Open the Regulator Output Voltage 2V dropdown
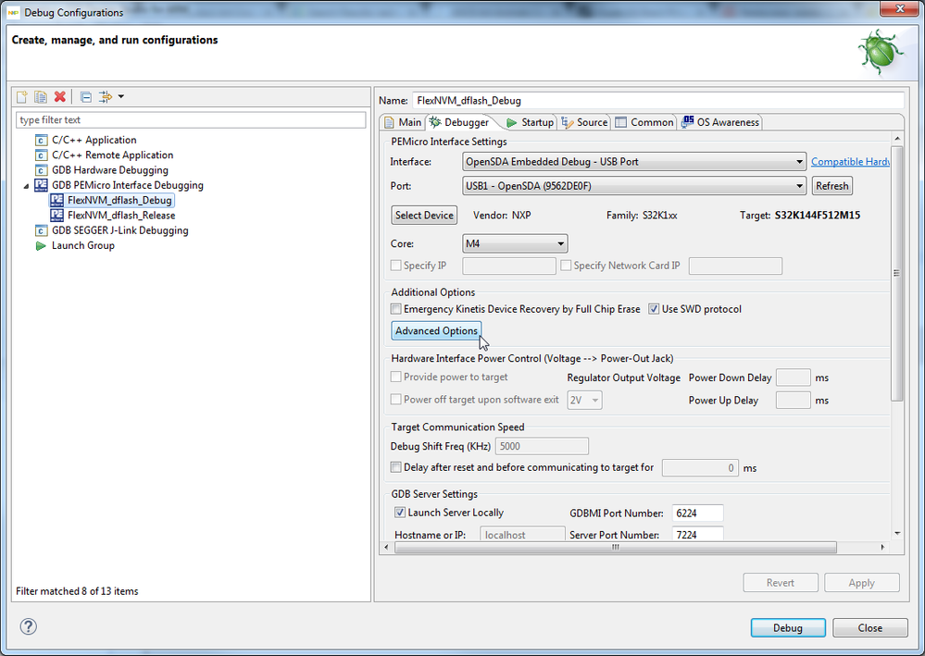This screenshot has width=925, height=656. (584, 401)
